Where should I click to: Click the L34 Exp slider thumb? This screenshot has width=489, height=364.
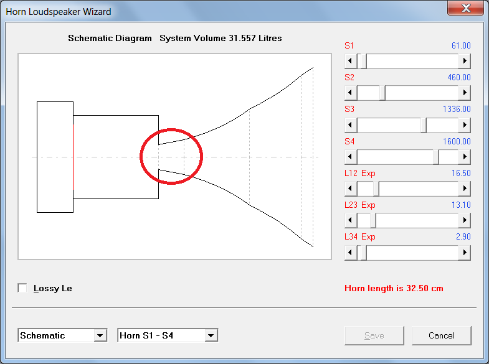pyautogui.click(x=363, y=252)
